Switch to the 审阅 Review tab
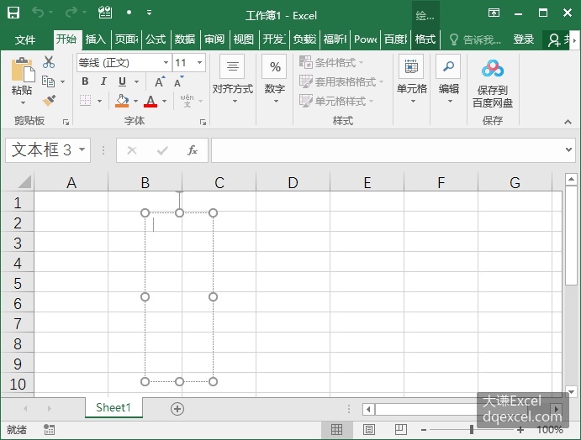Image resolution: width=581 pixels, height=440 pixels. click(x=214, y=39)
